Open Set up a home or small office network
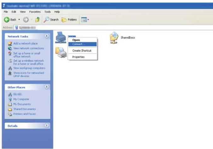Image resolution: width=213 pixels, height=149 pixels. tap(26, 55)
